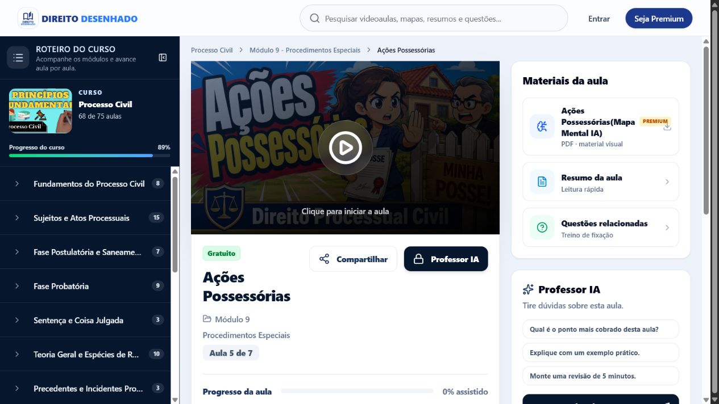Click the Gratuito badge
This screenshot has width=719, height=404.
(x=222, y=253)
